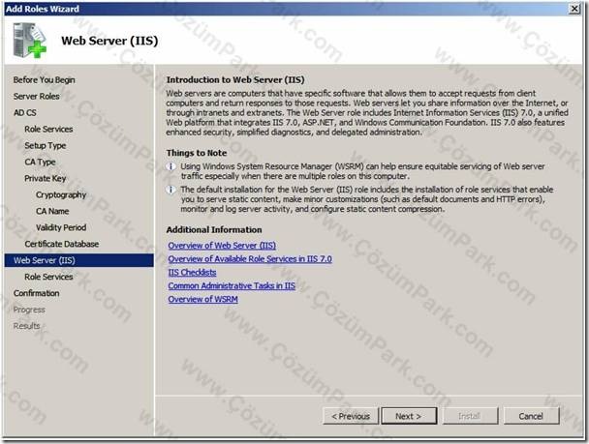Select the highlighted Web Server (IIS) step
589x444 pixels.
click(x=78, y=260)
